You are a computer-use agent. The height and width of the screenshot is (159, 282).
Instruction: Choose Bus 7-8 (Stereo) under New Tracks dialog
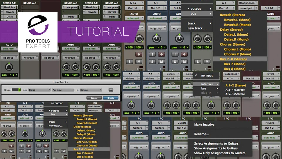pyautogui.click(x=89, y=149)
